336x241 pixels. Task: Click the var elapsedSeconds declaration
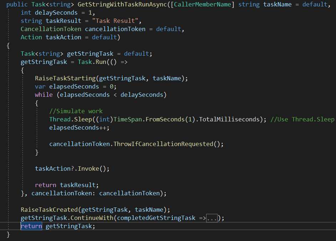[x=76, y=87]
